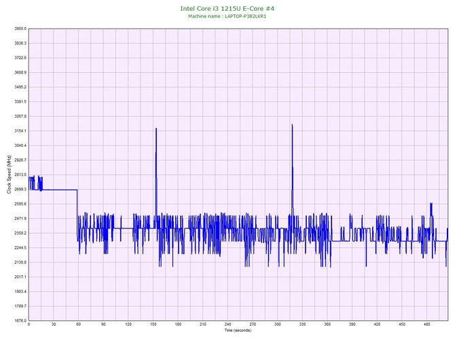Click the 480 seconds x-axis tick label
The height and width of the screenshot is (342, 455).
click(x=427, y=324)
